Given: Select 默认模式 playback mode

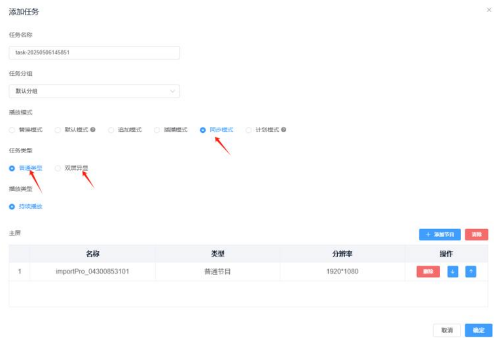Looking at the screenshot, I should point(58,130).
